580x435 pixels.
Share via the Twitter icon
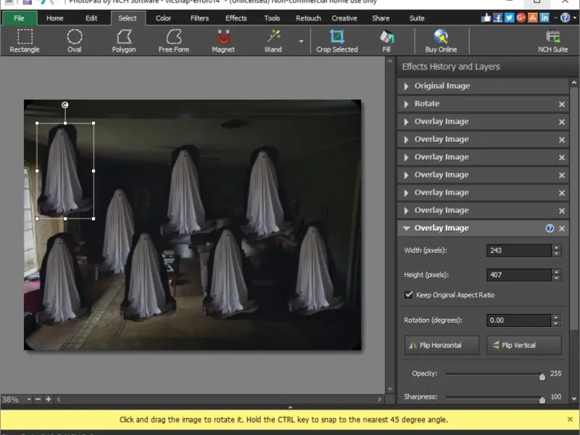pyautogui.click(x=510, y=17)
